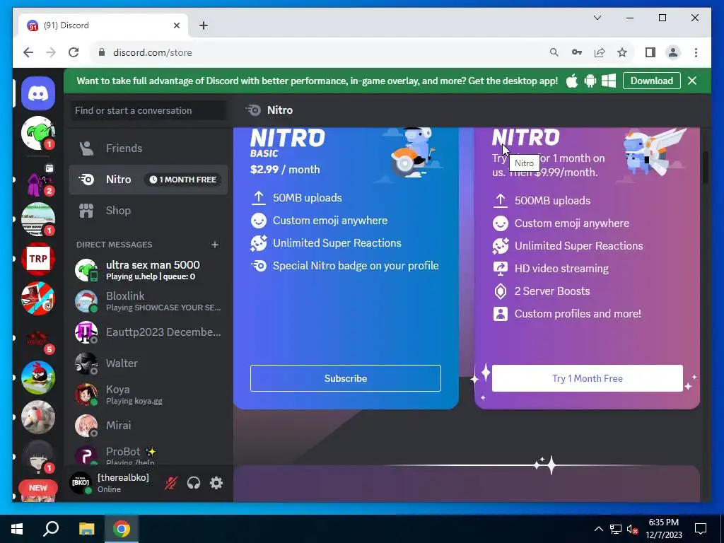Click Try 1 Month Free button

pos(588,378)
